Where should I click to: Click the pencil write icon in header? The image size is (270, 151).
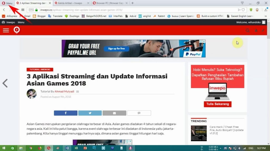pos(263,30)
